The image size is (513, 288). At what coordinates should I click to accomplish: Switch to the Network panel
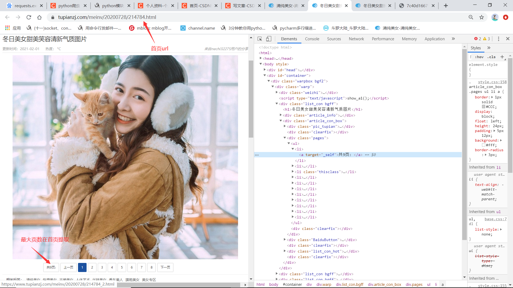pyautogui.click(x=356, y=39)
